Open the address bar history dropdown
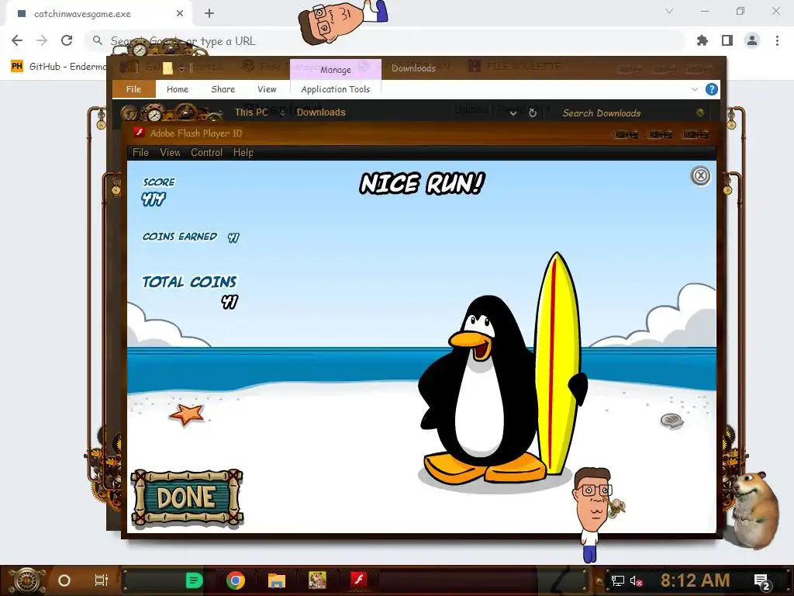This screenshot has width=794, height=596. click(513, 113)
